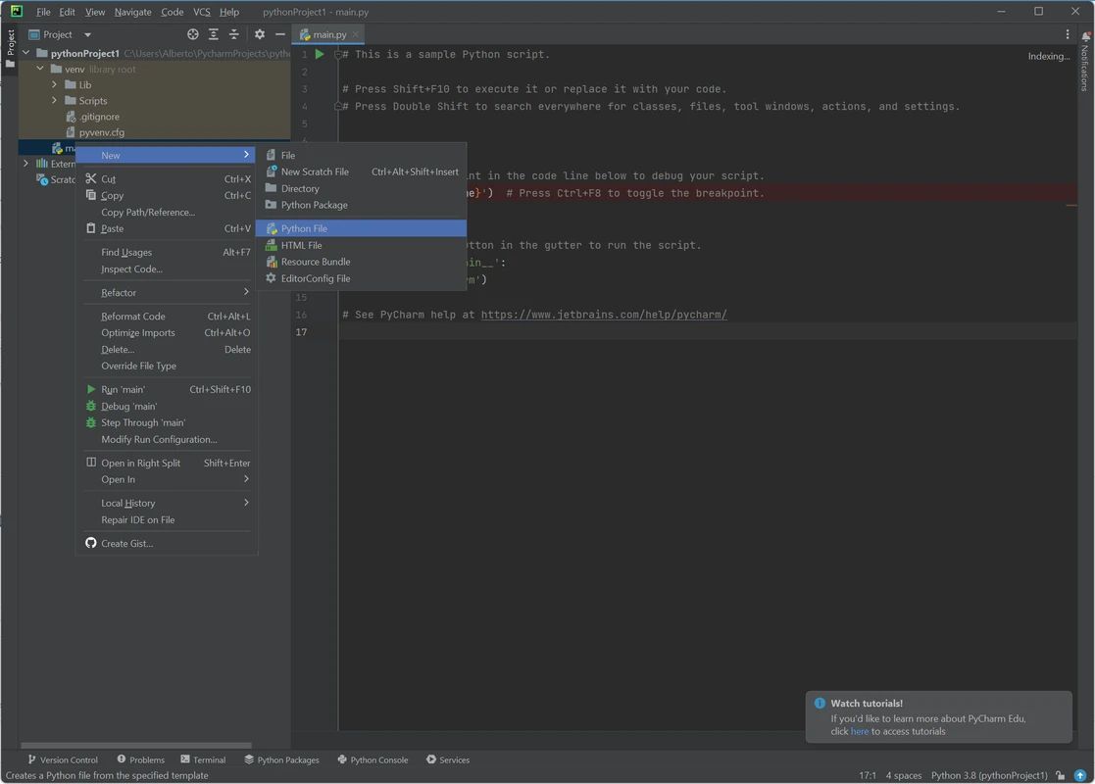The height and width of the screenshot is (784, 1095).
Task: Open the Code menu
Action: (x=172, y=12)
